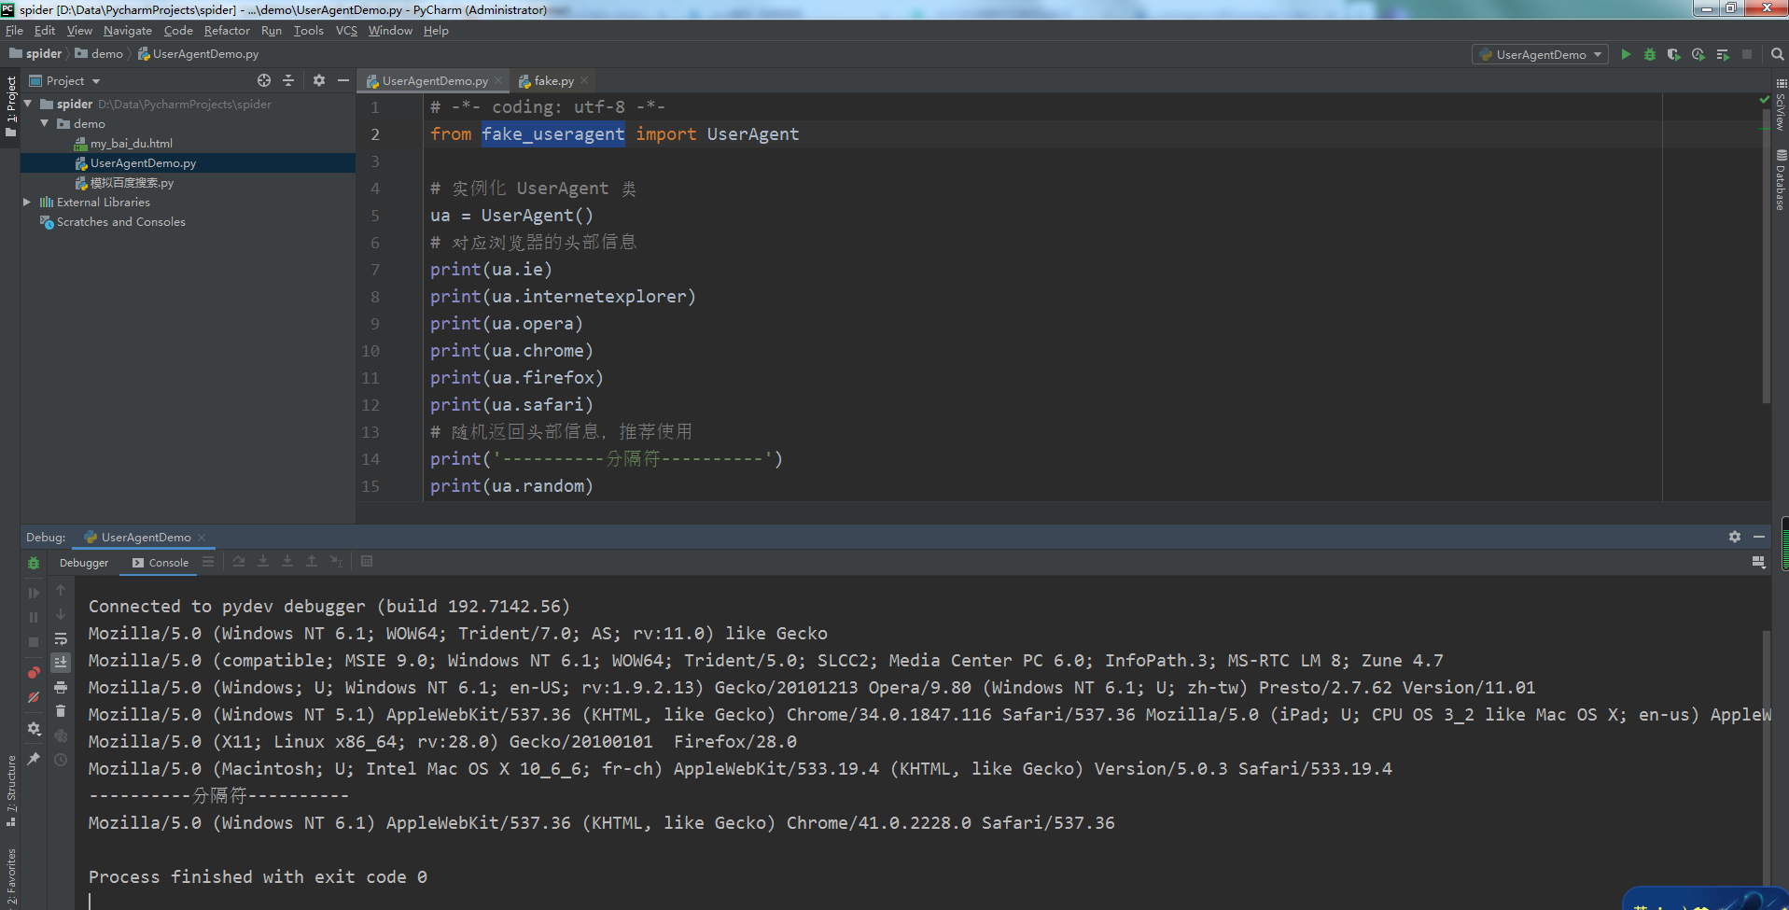This screenshot has height=910, width=1789.
Task: Toggle the Database side tool window
Action: point(1781,179)
